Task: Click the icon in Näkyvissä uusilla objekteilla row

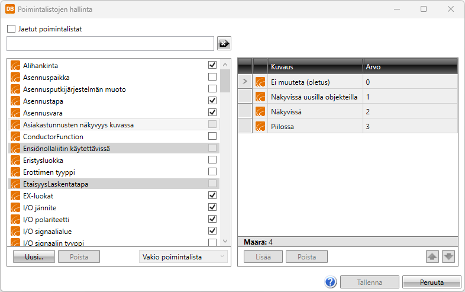Action: point(260,97)
